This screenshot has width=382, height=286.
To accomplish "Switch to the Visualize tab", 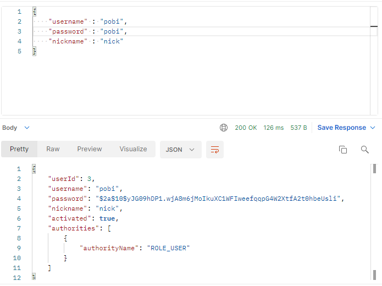I will click(133, 149).
